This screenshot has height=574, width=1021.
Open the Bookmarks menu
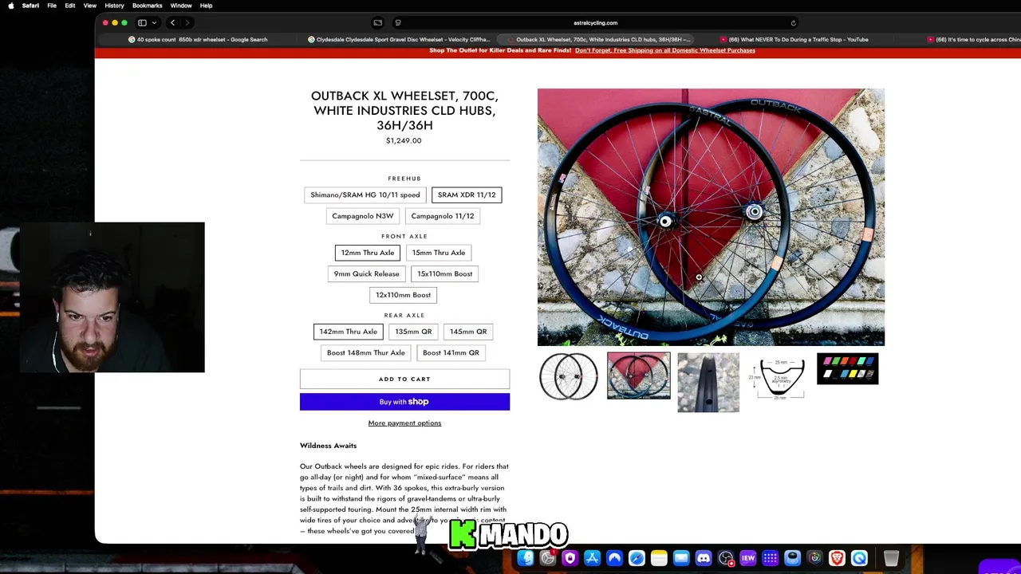[x=148, y=6]
